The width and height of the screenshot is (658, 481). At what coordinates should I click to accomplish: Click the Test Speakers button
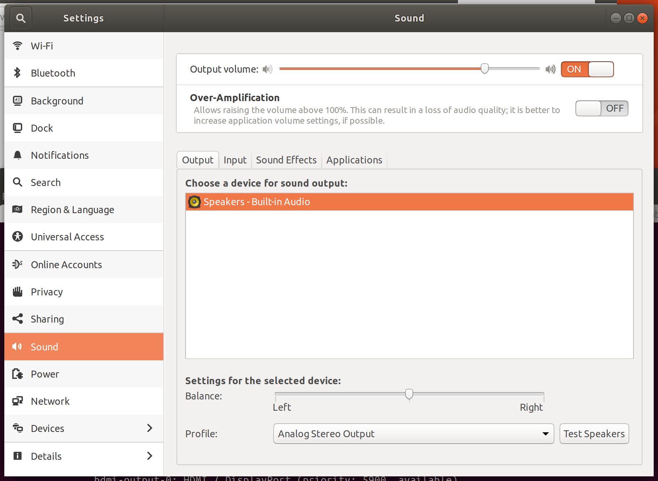coord(594,434)
